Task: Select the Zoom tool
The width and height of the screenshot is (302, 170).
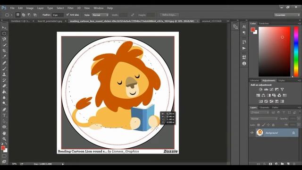Action: click(4, 139)
